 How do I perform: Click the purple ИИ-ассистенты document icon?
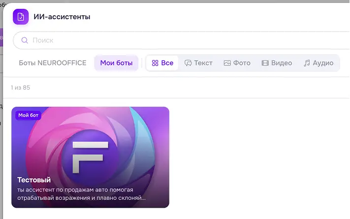21,17
